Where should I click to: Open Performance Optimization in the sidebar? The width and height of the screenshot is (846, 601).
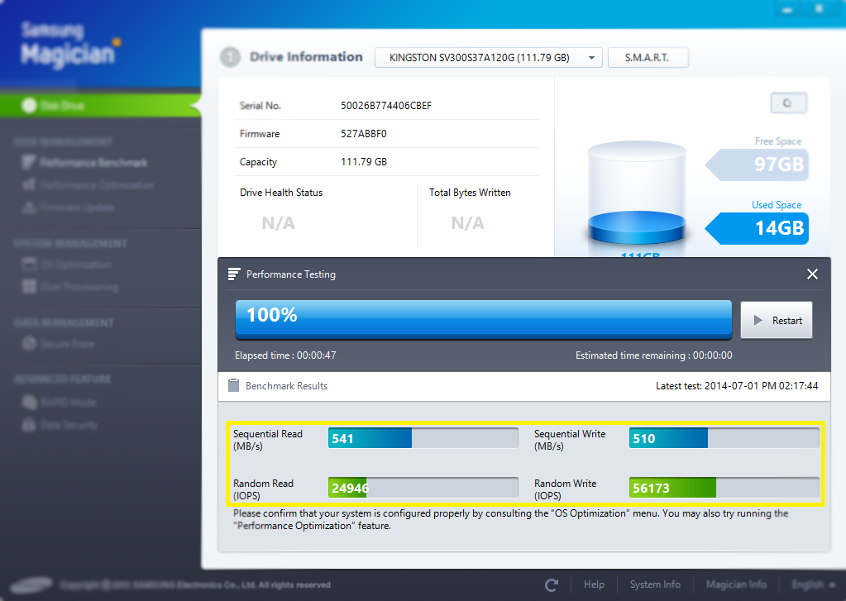(88, 185)
